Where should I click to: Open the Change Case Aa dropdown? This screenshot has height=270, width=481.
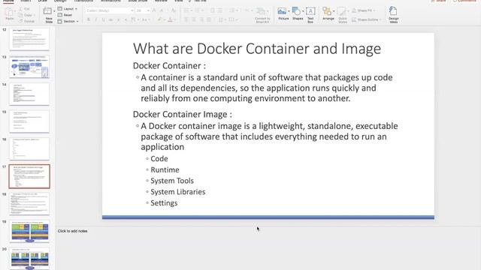pyautogui.click(x=145, y=20)
